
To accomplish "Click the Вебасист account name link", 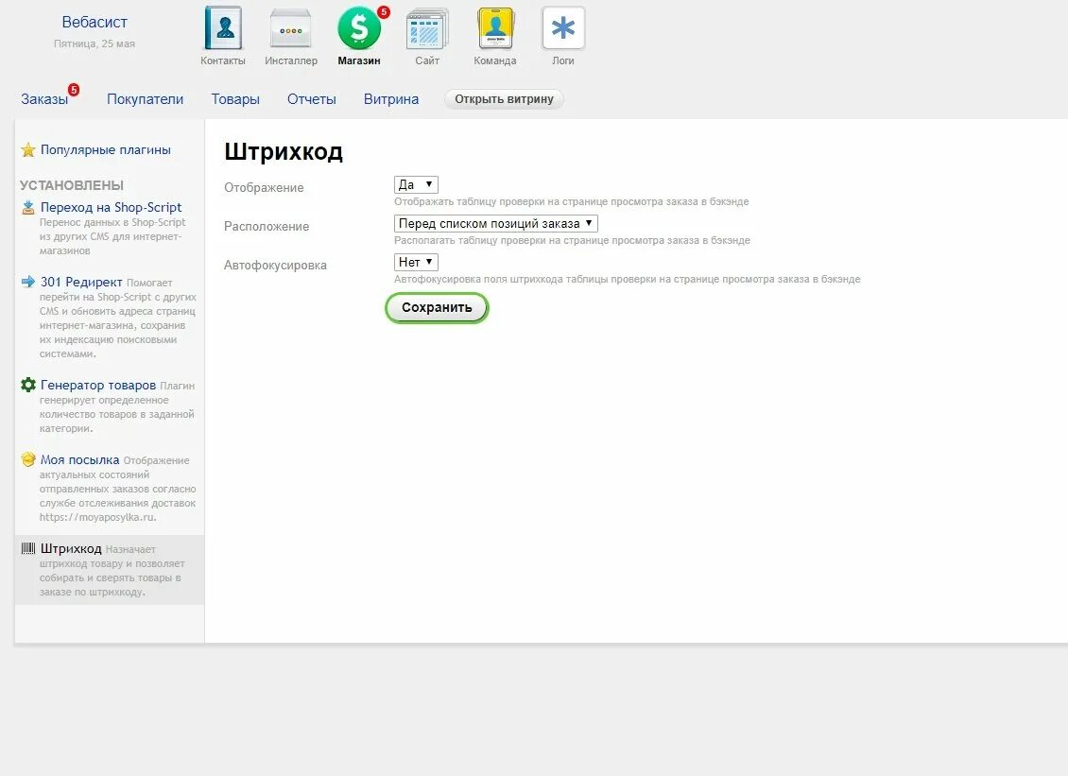I will click(95, 23).
